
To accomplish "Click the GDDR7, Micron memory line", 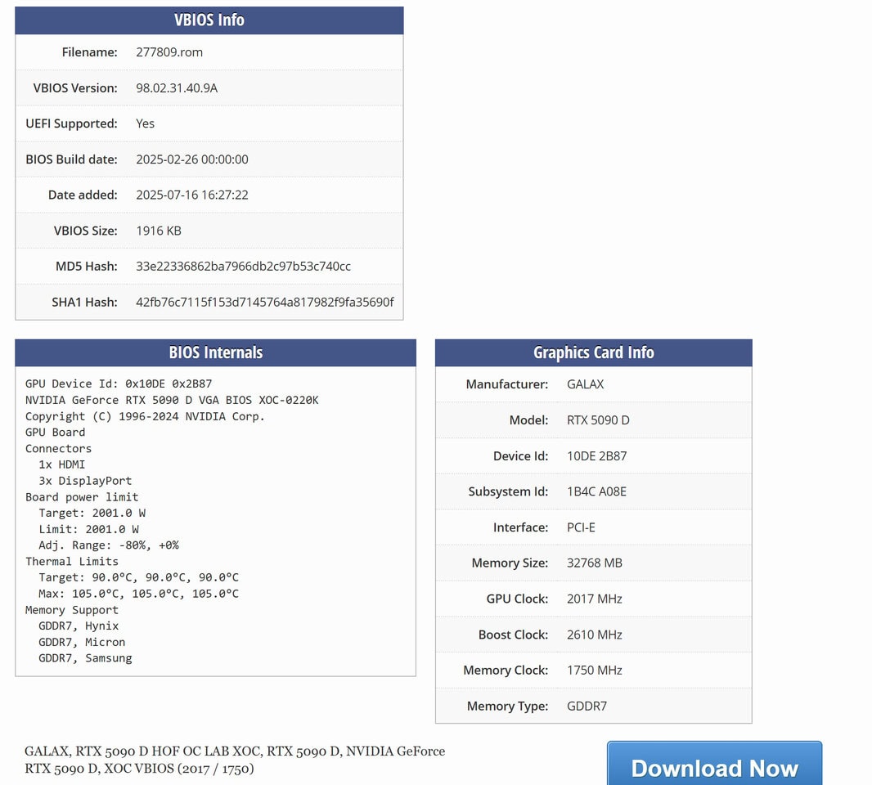I will pyautogui.click(x=82, y=642).
